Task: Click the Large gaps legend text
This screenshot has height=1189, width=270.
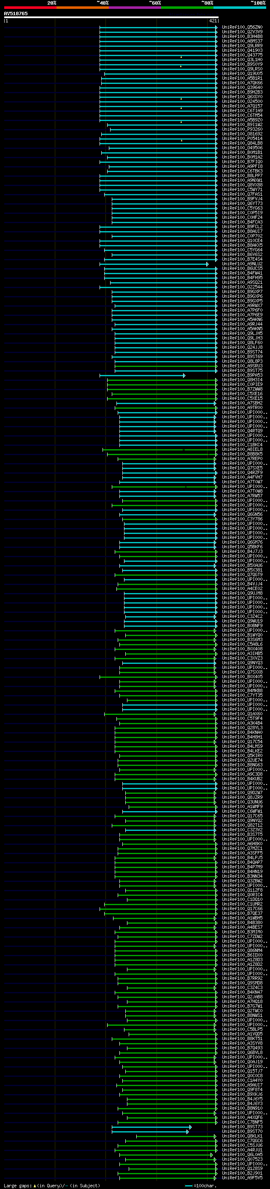Action: click(52, 1185)
